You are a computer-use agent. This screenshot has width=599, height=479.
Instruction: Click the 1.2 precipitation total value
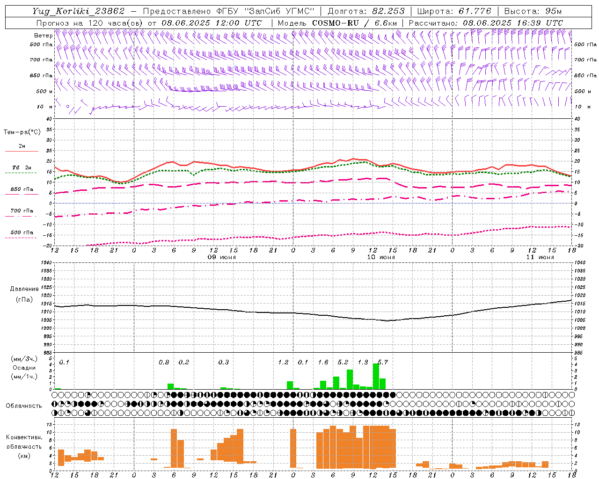(x=283, y=362)
